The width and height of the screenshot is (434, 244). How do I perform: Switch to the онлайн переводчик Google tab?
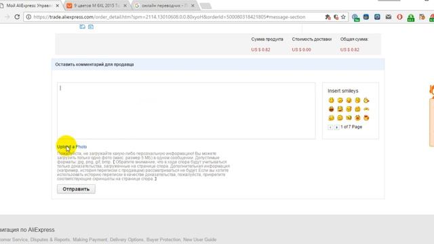[165, 5]
